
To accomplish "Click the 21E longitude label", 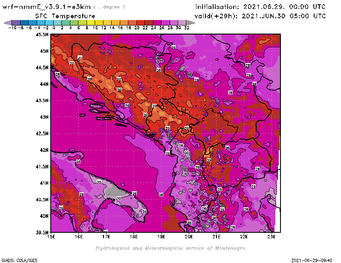I will (x=217, y=237).
